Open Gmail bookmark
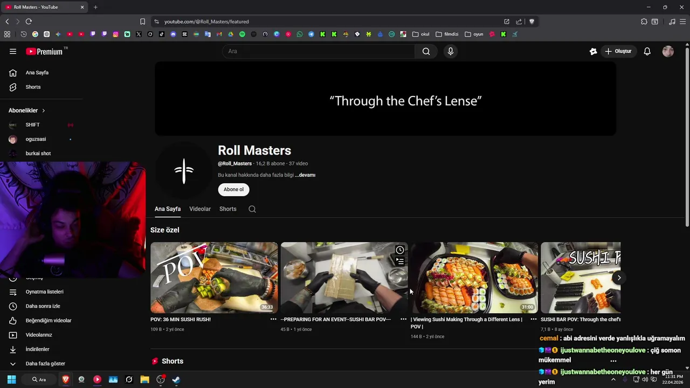This screenshot has height=388, width=690. [x=219, y=34]
